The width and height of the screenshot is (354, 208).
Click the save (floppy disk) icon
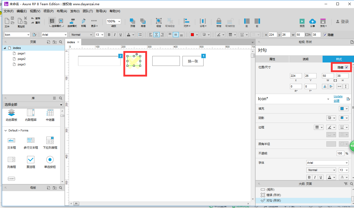[x=12, y=18]
